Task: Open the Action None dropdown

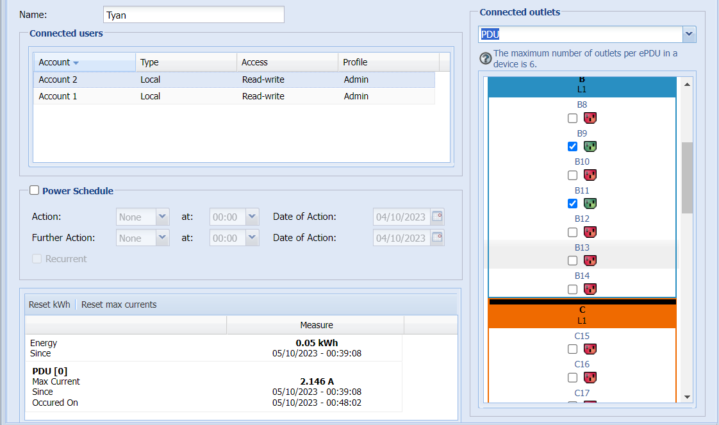Action: [162, 217]
